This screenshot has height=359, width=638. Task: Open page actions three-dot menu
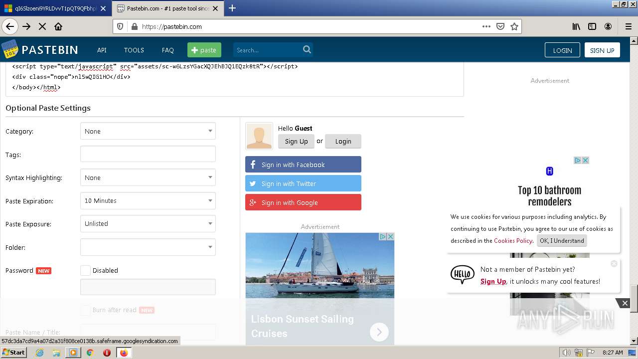click(486, 26)
